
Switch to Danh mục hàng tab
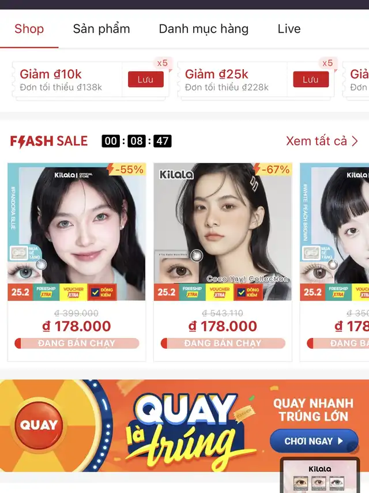point(204,29)
